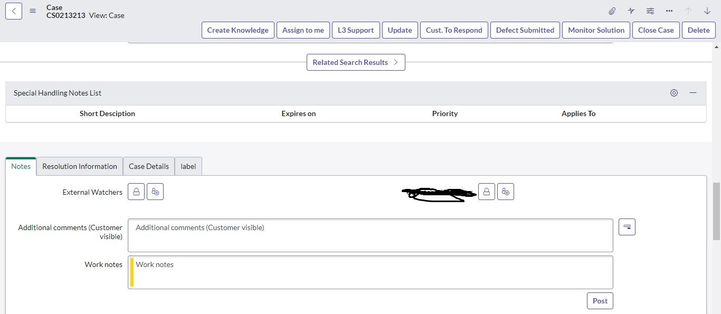Go back using the left chevron button
The height and width of the screenshot is (314, 721).
coord(14,11)
